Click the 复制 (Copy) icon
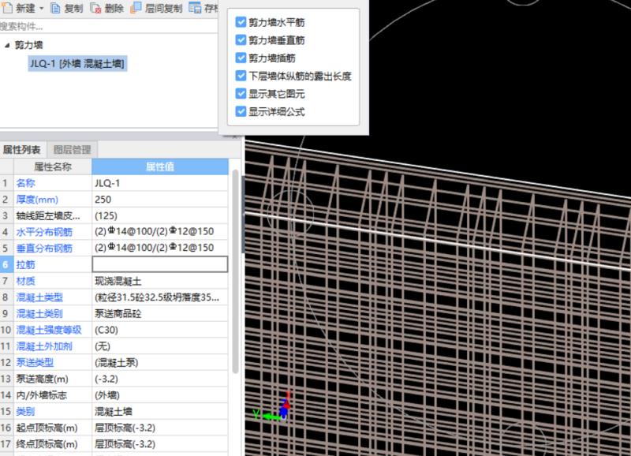Image resolution: width=631 pixels, height=456 pixels. tap(55, 8)
